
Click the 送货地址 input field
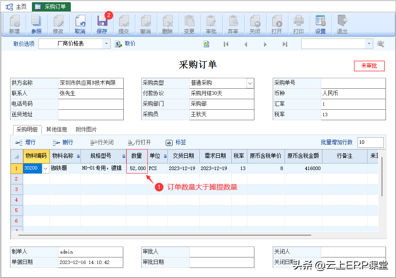click(90, 115)
